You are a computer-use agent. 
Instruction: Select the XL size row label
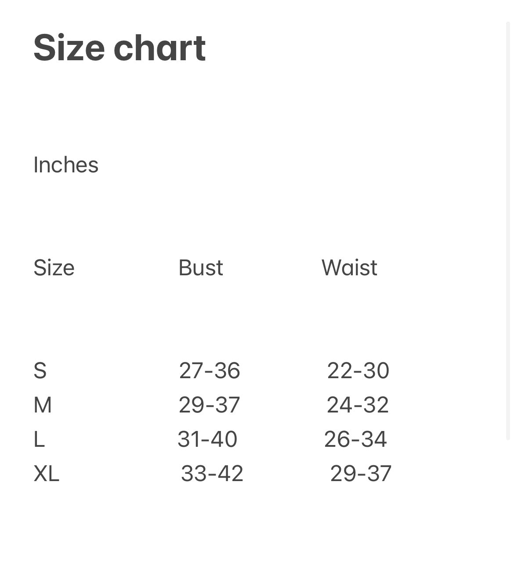coord(47,474)
